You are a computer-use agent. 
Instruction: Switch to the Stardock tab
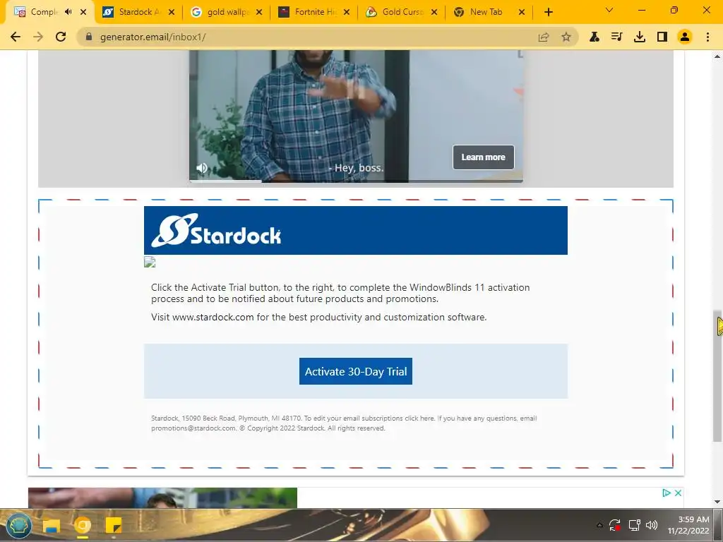(138, 12)
